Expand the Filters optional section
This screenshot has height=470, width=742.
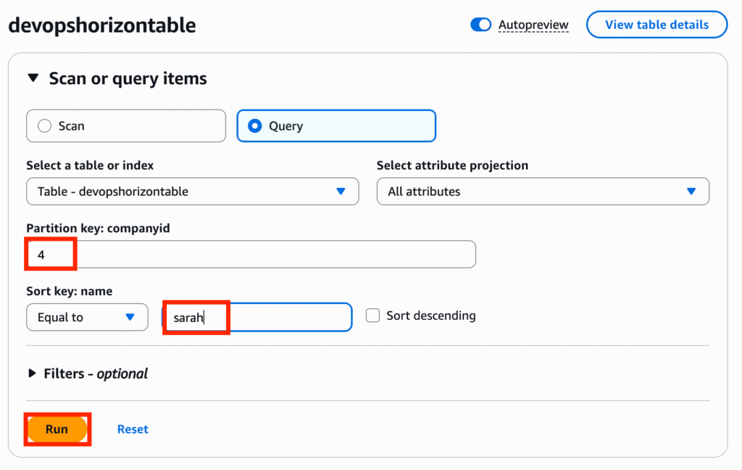coord(88,374)
